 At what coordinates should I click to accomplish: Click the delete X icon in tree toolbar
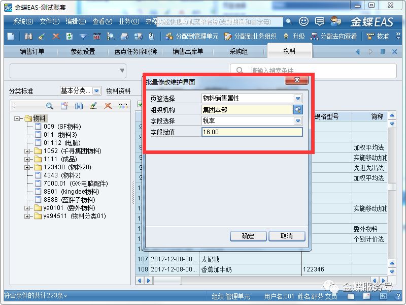(108, 106)
